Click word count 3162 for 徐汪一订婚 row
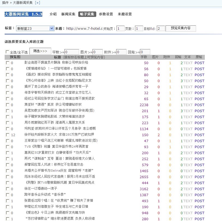Screen dimensions: 222x221 144,189
